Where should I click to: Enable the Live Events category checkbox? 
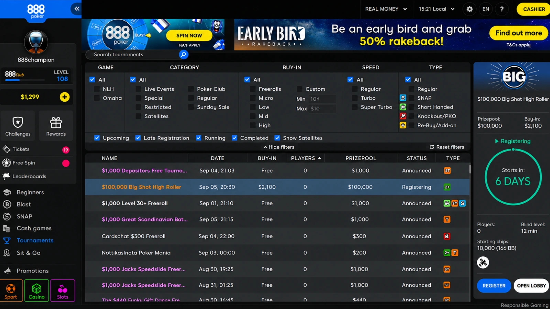click(x=139, y=89)
